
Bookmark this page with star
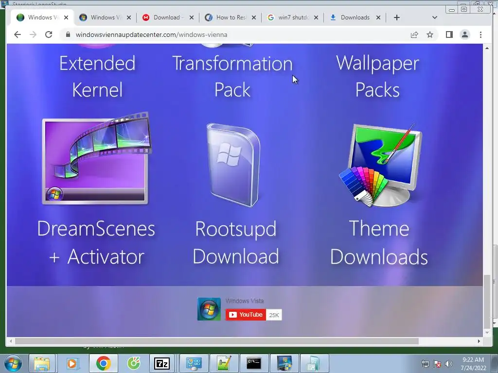pyautogui.click(x=430, y=34)
